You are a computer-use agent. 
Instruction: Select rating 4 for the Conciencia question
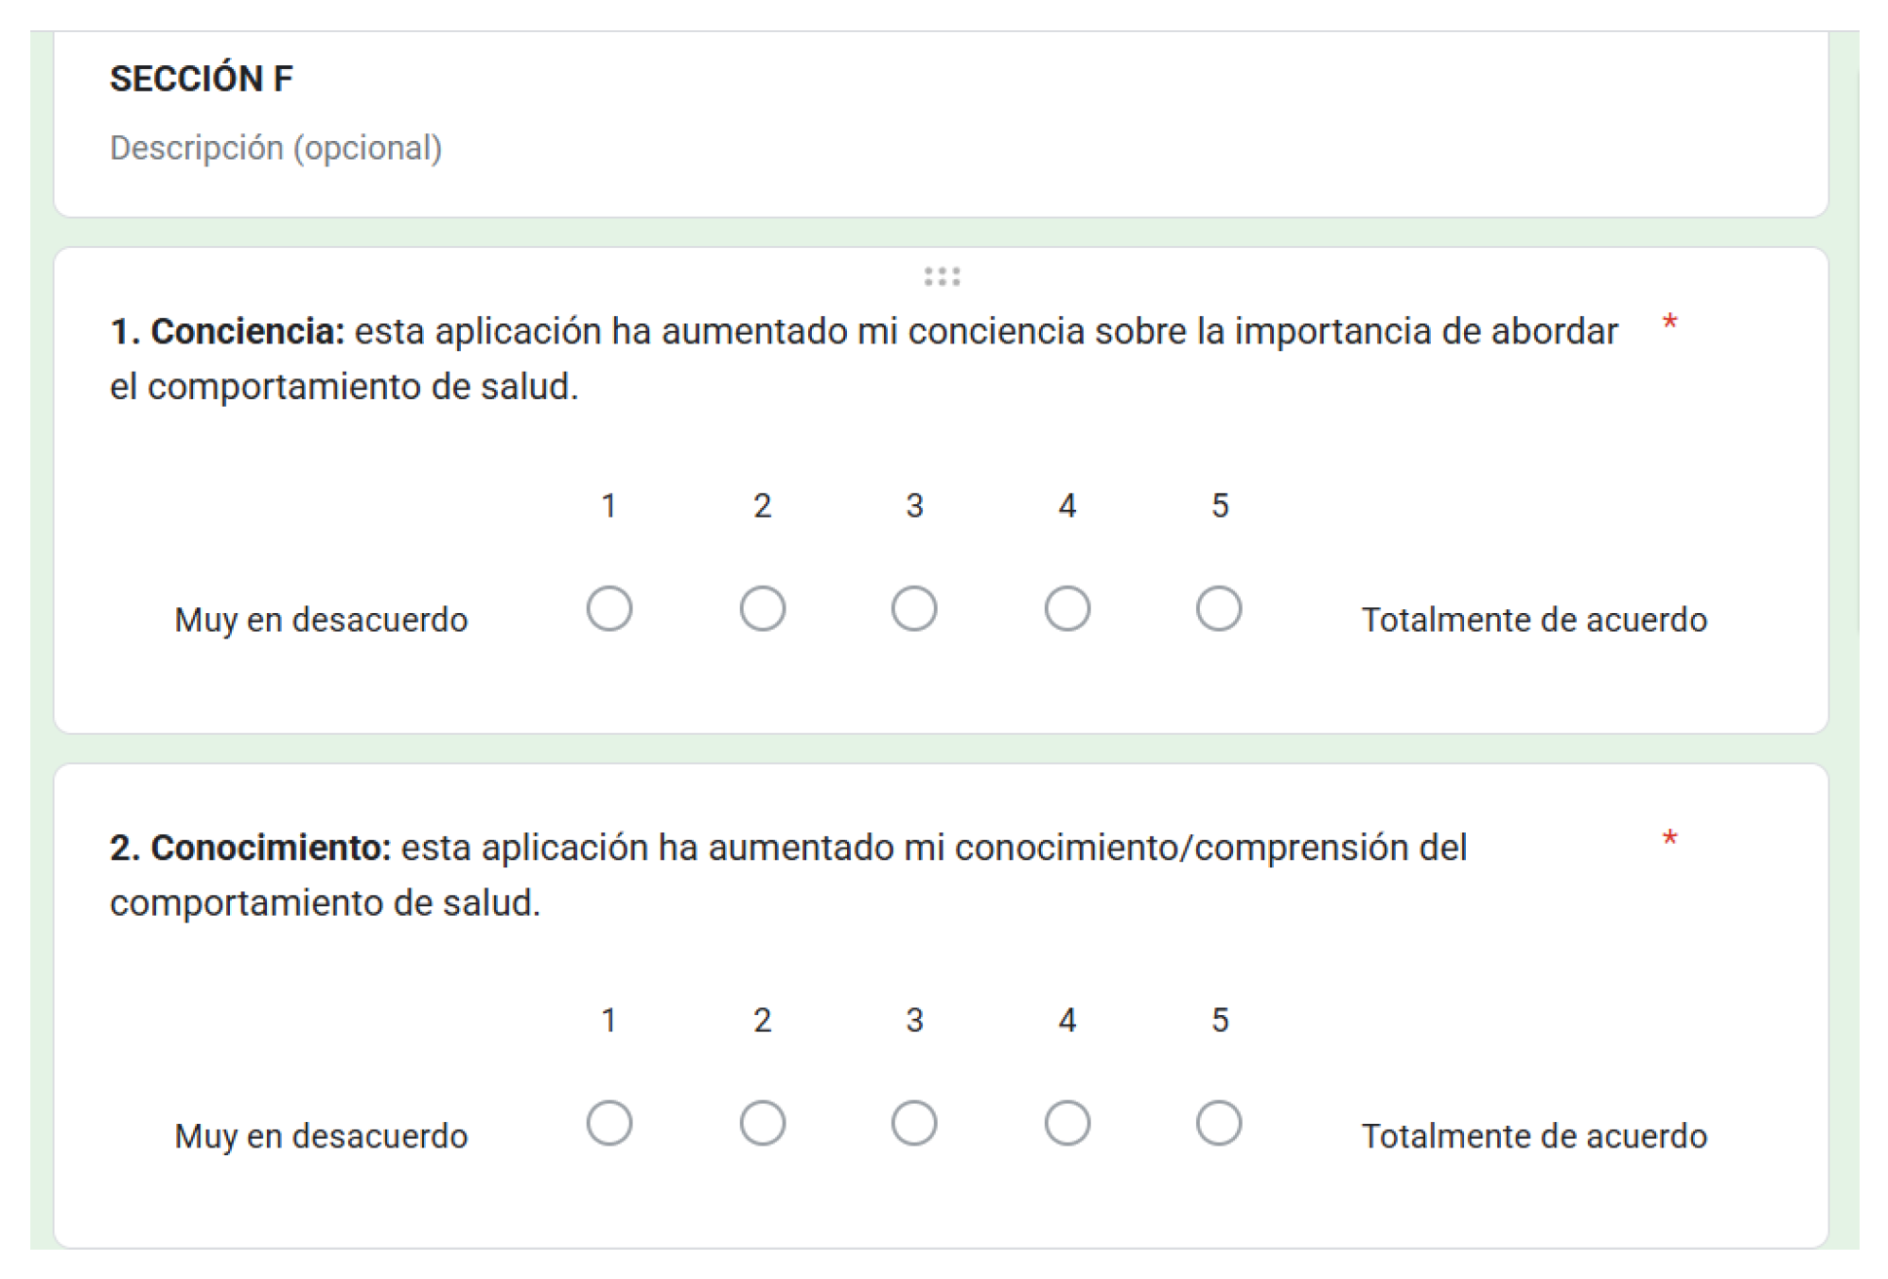pos(1067,608)
